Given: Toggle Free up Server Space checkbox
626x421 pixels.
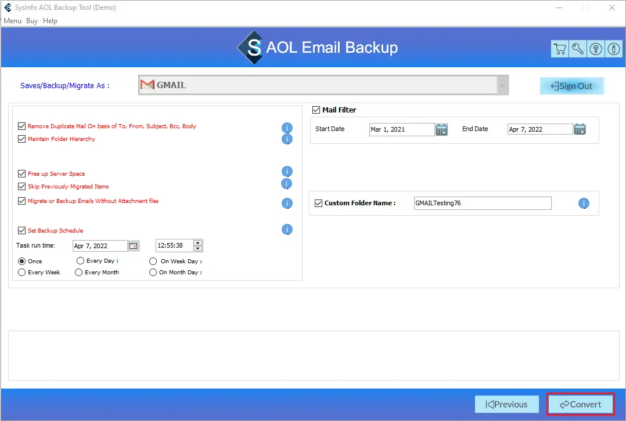Looking at the screenshot, I should [22, 173].
